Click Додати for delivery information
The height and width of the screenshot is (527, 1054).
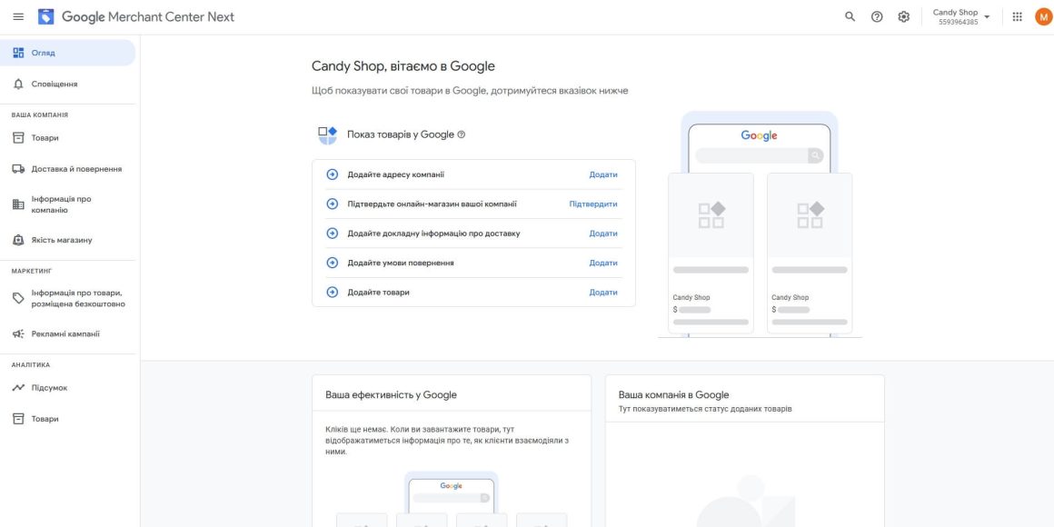tap(603, 234)
